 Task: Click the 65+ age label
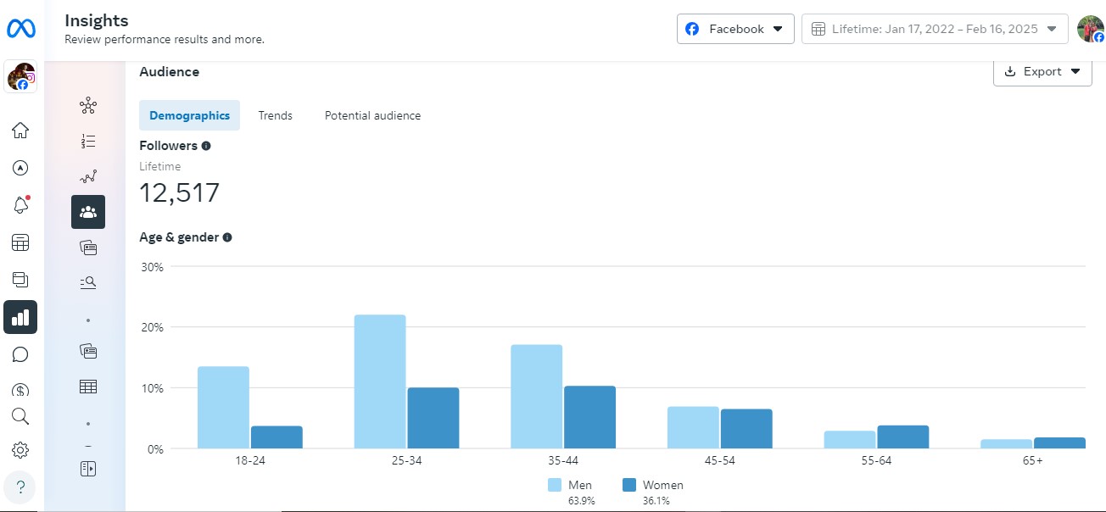click(1032, 461)
